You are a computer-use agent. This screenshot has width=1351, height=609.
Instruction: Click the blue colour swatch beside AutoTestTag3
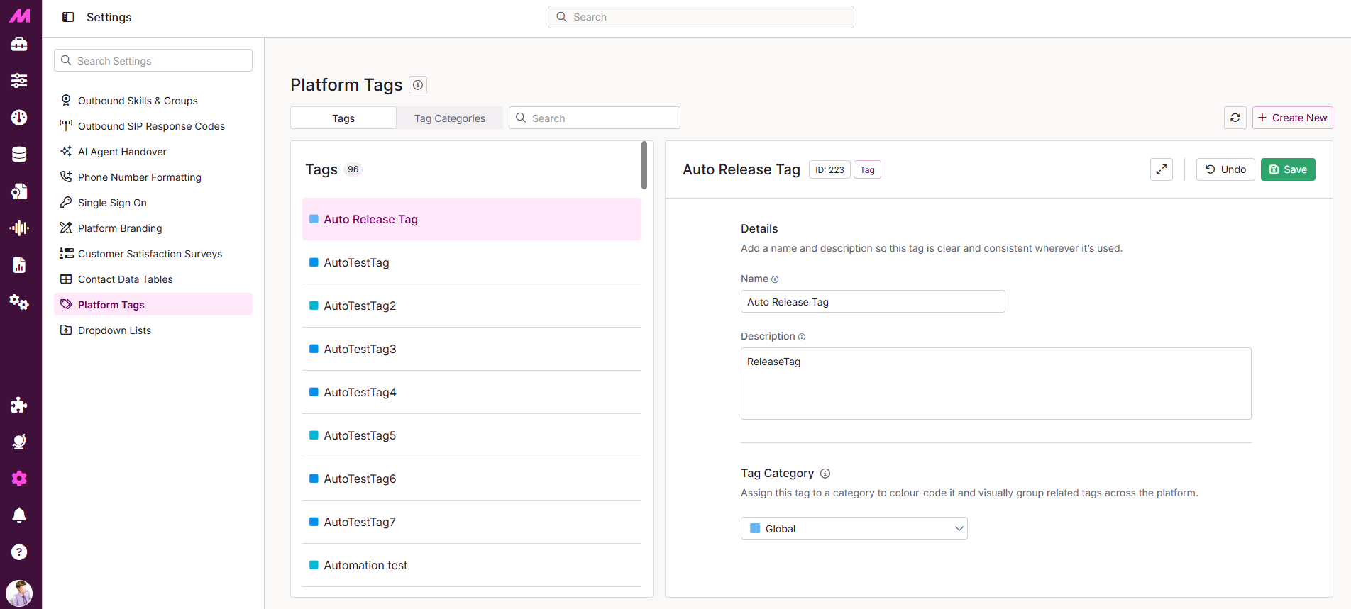314,349
